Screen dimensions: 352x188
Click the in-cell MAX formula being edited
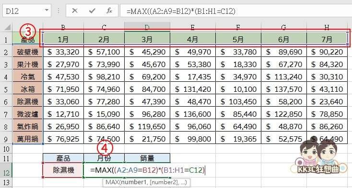tap(148, 170)
